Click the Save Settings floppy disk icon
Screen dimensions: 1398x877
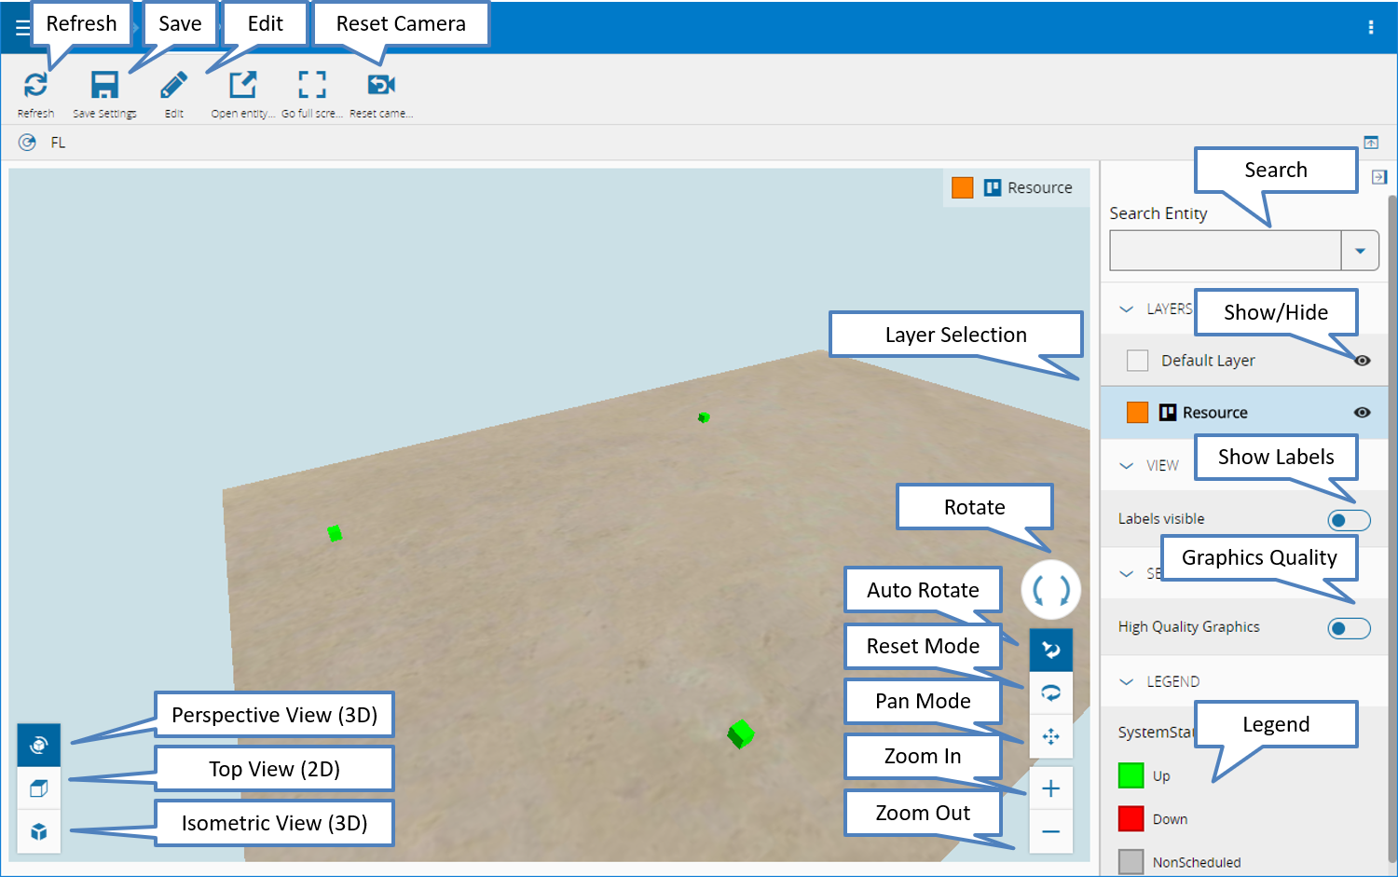(x=104, y=85)
